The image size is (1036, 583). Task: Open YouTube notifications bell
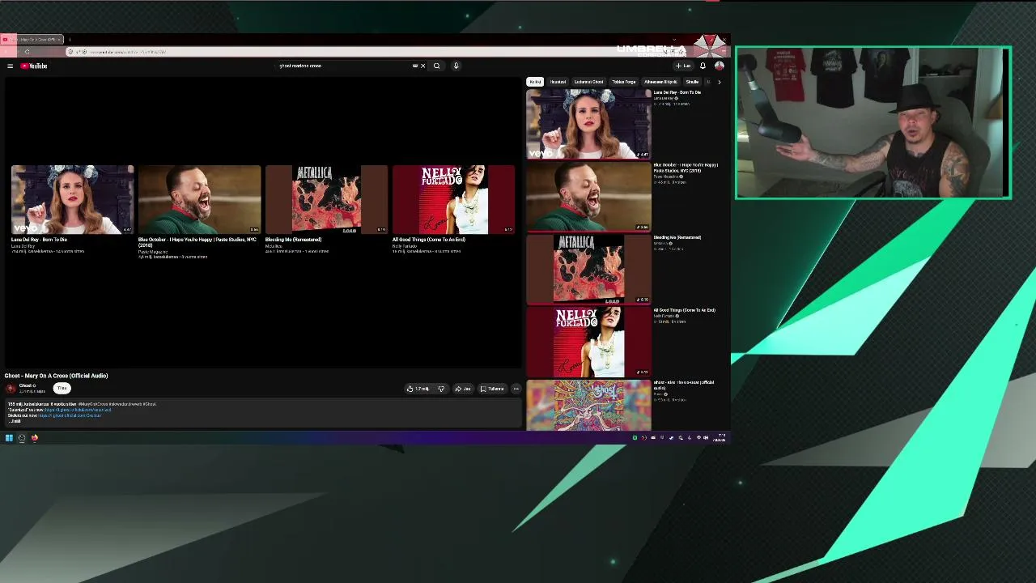[x=703, y=66]
